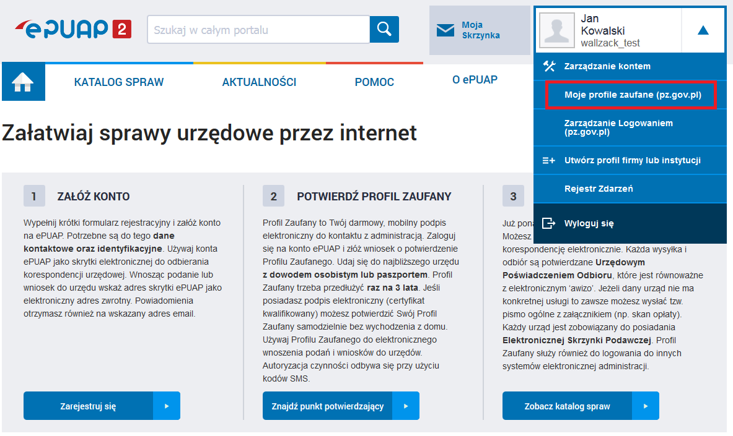Click the Zarejestruj się button

tap(102, 406)
